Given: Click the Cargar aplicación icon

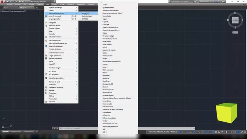Looking at the screenshot, I should (46, 56).
